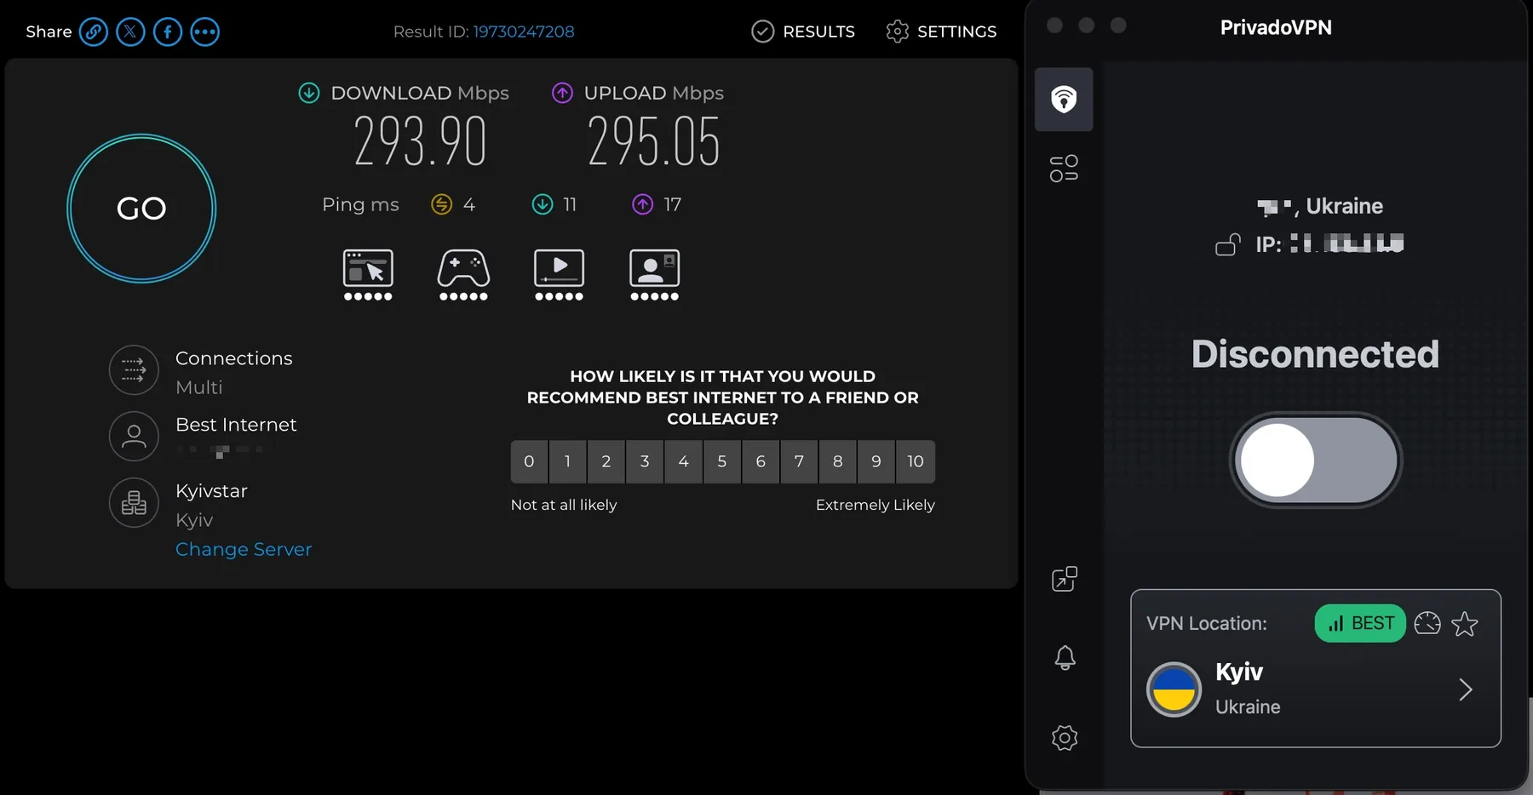The image size is (1533, 795).
Task: Rate recommendation score 7
Action: pos(800,461)
